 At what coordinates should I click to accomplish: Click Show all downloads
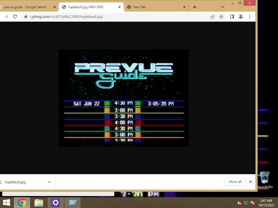235,182
